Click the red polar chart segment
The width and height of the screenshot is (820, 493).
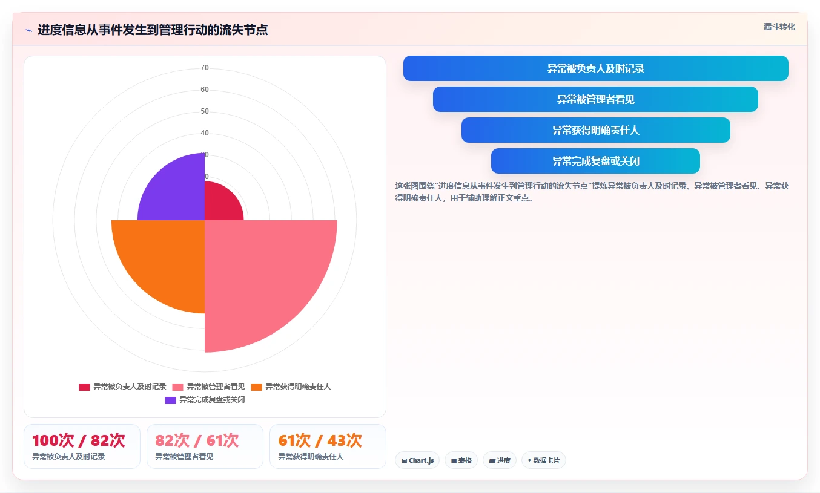click(x=221, y=204)
